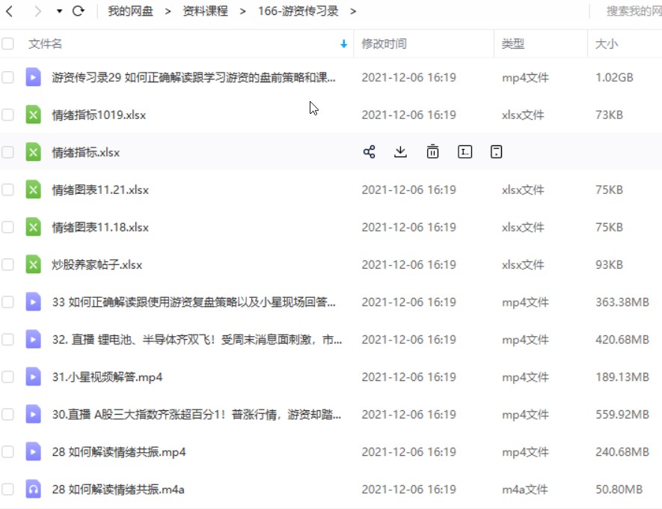The width and height of the screenshot is (662, 509).
Task: Toggle the select-all checkbox in header
Action: 8,44
